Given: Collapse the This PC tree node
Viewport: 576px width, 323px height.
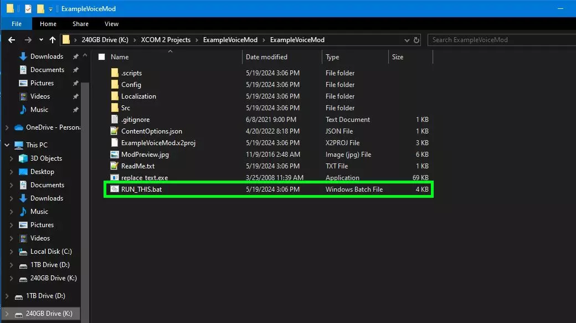Looking at the screenshot, I should click(x=7, y=145).
